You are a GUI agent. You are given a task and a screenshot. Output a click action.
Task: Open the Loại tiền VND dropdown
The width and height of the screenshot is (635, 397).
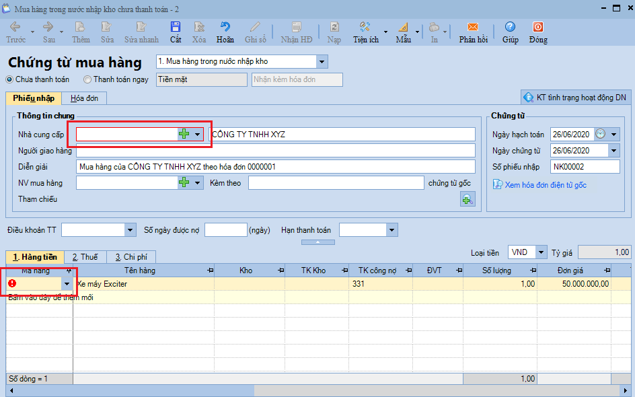541,252
